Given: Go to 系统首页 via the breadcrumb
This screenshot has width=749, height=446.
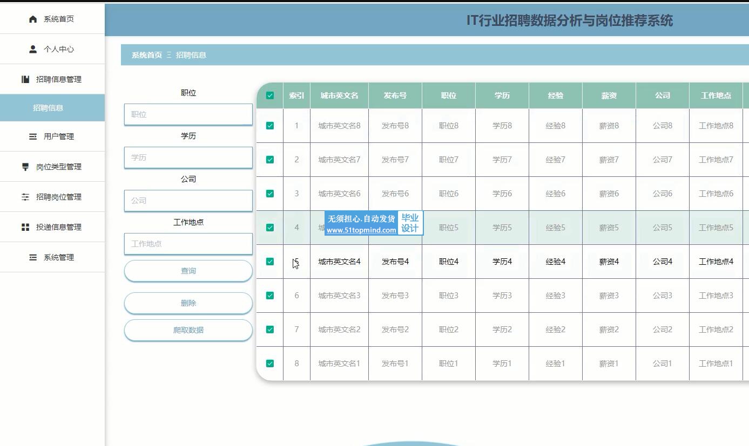Looking at the screenshot, I should [x=147, y=55].
